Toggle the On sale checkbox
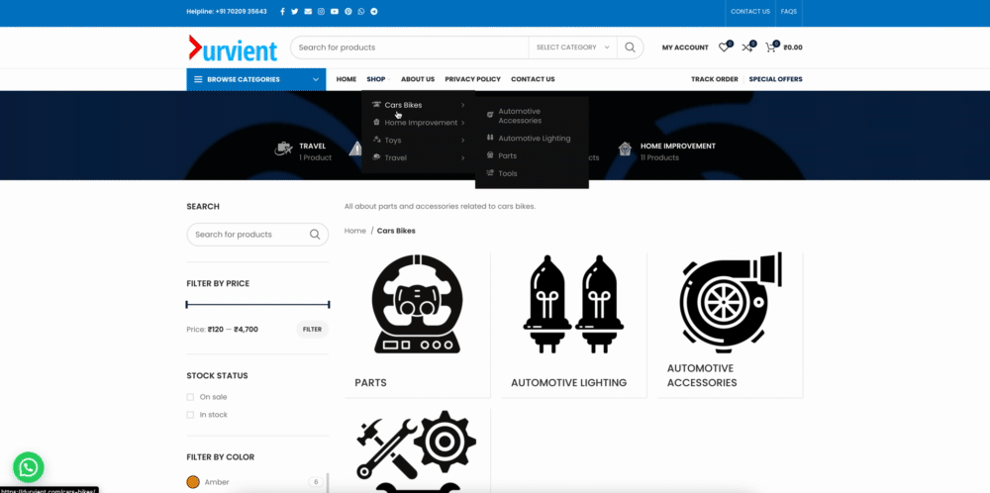The height and width of the screenshot is (493, 990). pos(190,397)
